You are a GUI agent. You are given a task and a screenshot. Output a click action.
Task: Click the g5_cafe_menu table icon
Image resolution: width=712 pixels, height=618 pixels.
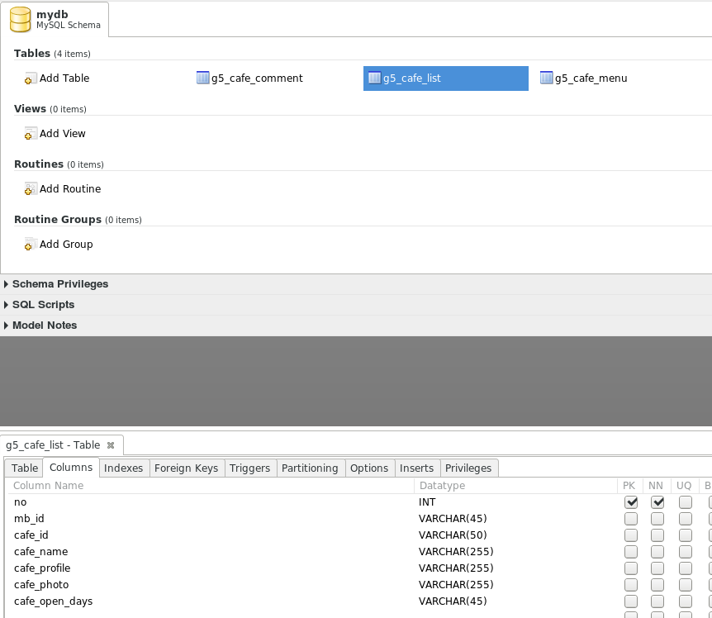(x=546, y=78)
